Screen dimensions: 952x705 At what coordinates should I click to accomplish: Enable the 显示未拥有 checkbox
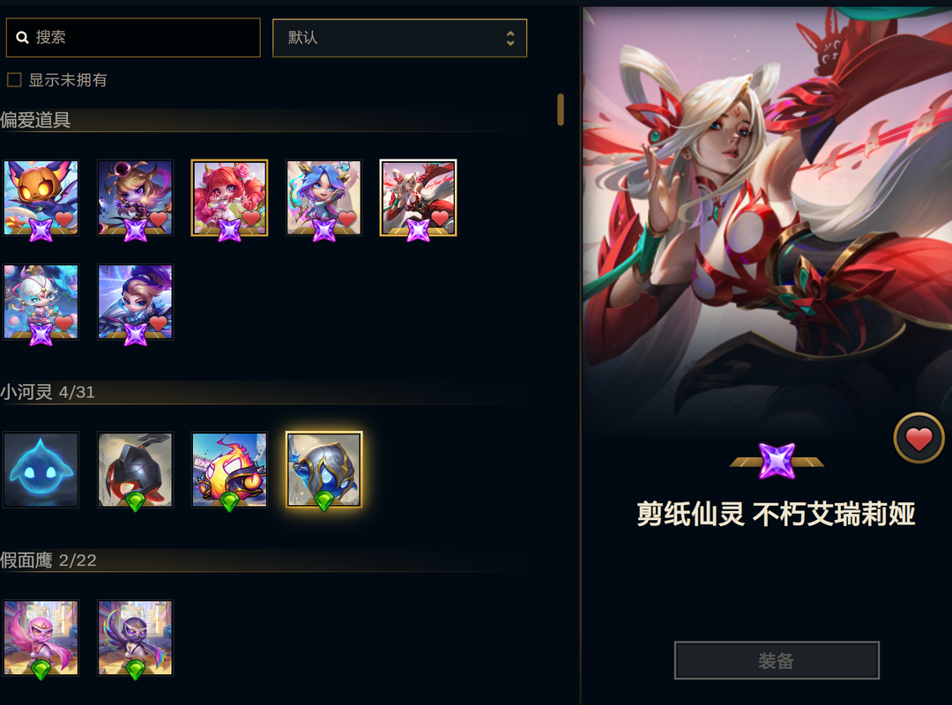pos(14,79)
